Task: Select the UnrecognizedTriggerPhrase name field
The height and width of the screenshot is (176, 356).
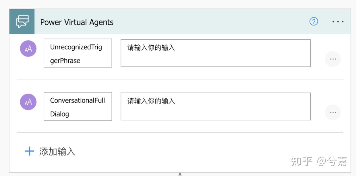Action: [x=78, y=53]
